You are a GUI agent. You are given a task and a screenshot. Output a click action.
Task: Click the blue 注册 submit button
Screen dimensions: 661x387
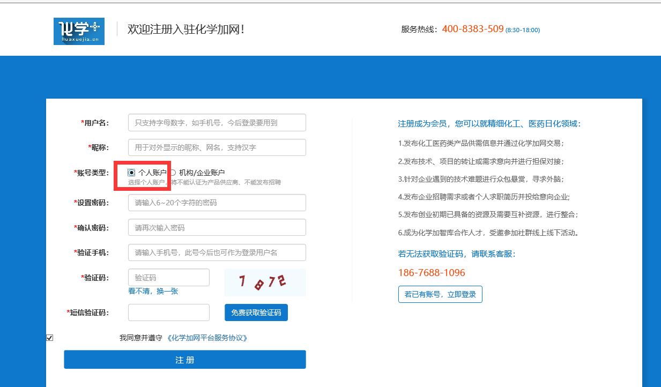pos(184,360)
